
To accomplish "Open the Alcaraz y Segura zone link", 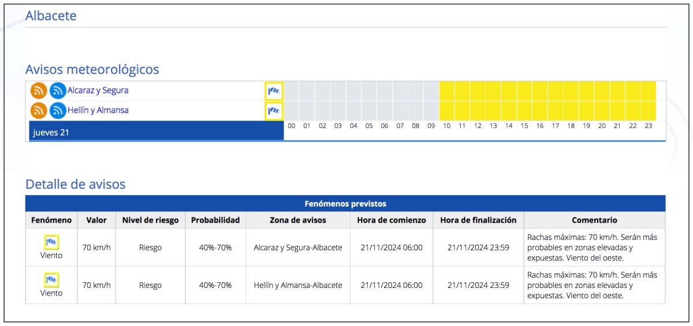I will pyautogui.click(x=98, y=91).
